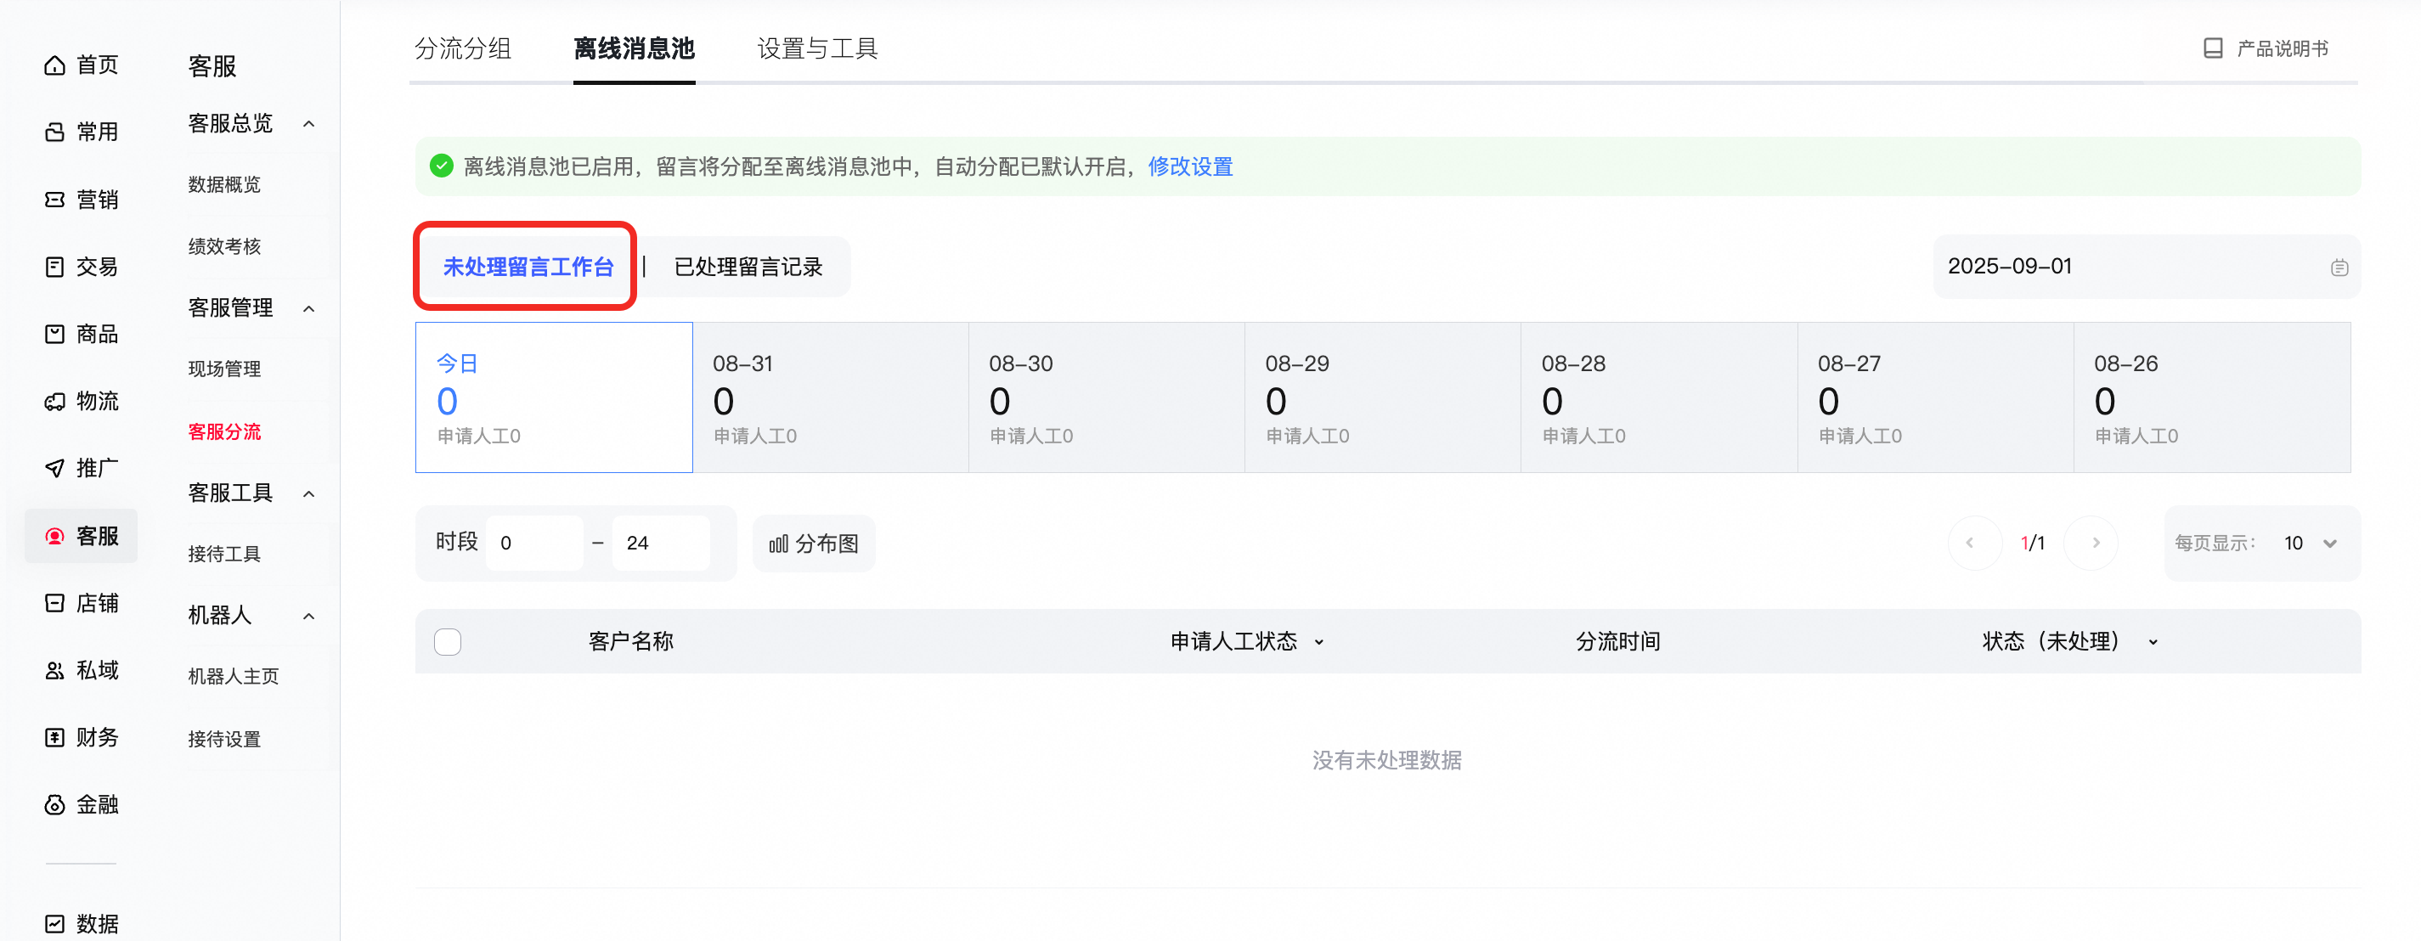
Task: Open 财务 finance sidebar icon
Action: [x=55, y=737]
